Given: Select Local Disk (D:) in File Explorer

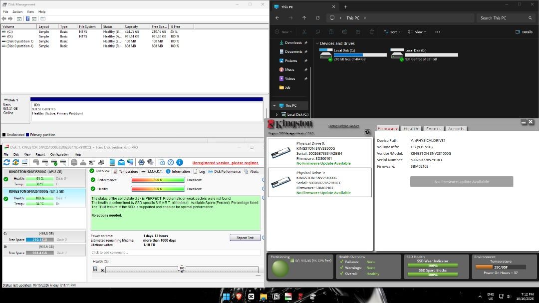Looking at the screenshot, I should [x=424, y=55].
